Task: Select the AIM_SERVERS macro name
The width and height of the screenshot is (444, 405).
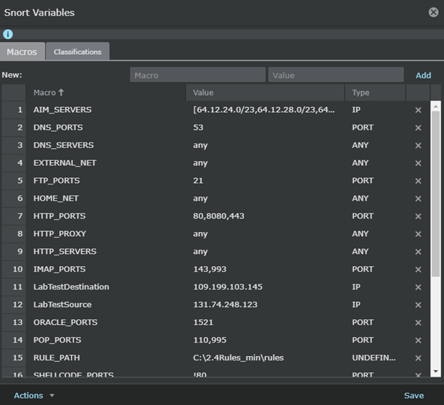Action: (62, 110)
